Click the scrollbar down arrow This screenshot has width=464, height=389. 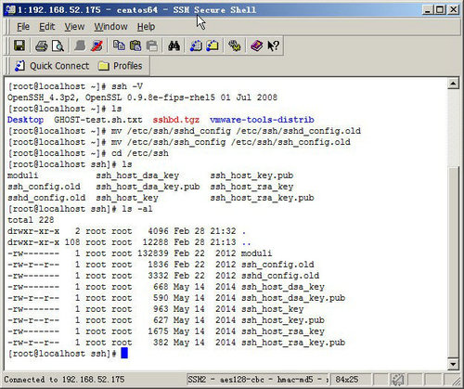pos(453,364)
